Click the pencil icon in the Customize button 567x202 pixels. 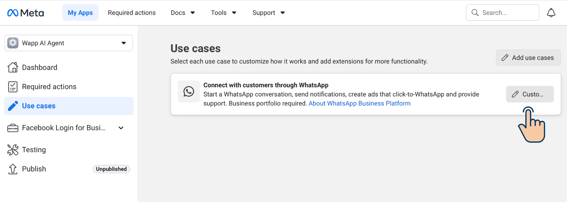tap(515, 94)
